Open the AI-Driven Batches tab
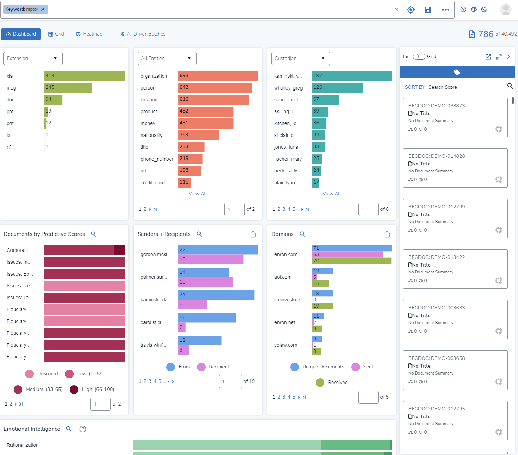The width and height of the screenshot is (518, 455). pyautogui.click(x=143, y=34)
